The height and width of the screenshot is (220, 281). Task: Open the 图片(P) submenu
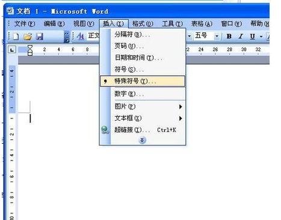pos(143,106)
